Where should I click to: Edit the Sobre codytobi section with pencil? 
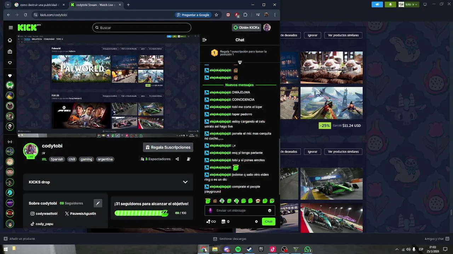98,203
